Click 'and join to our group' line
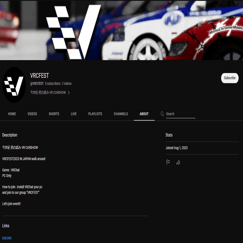243x243 pixels. point(21,192)
